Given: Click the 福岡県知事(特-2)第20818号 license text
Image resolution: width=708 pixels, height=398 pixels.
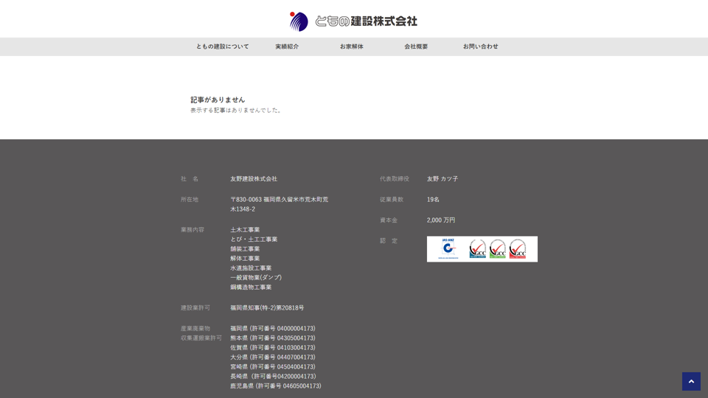Looking at the screenshot, I should point(267,308).
